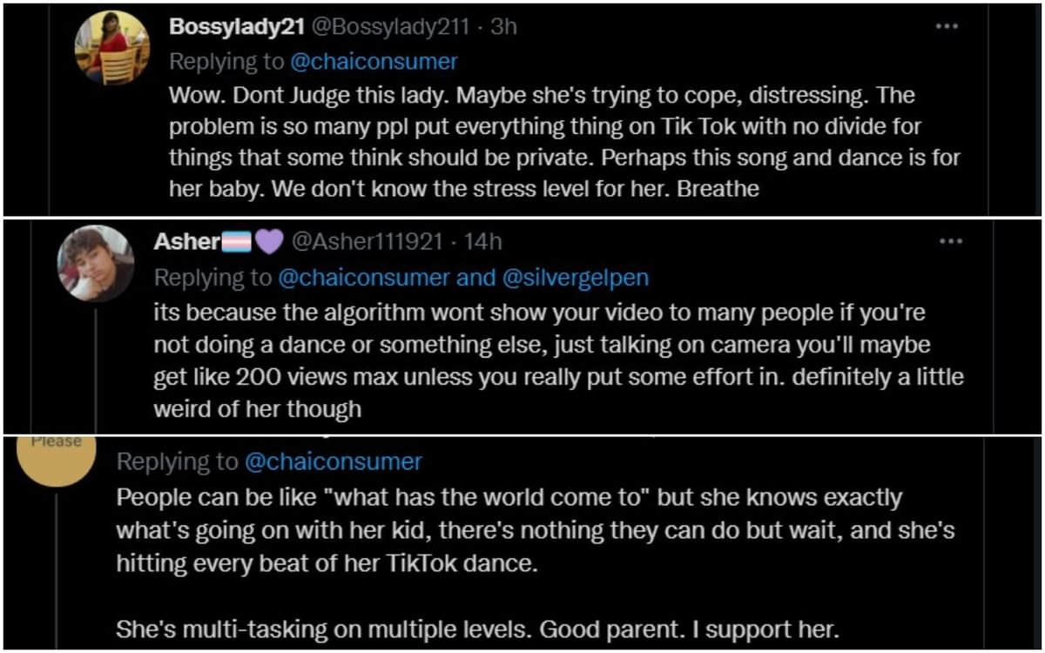This screenshot has height=653, width=1045.
Task: Open the 3h timestamp link
Action: click(504, 27)
